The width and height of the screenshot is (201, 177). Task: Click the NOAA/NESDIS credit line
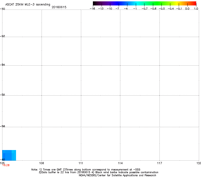pyautogui.click(x=117, y=175)
